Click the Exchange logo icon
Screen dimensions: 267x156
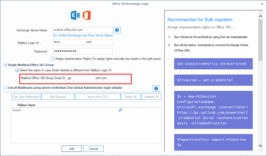75,15
